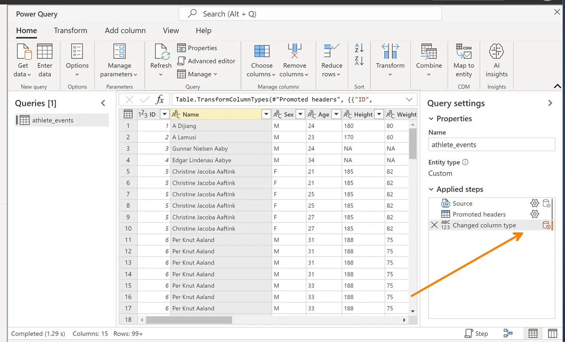Open query Properties from the ribbon

coord(197,48)
